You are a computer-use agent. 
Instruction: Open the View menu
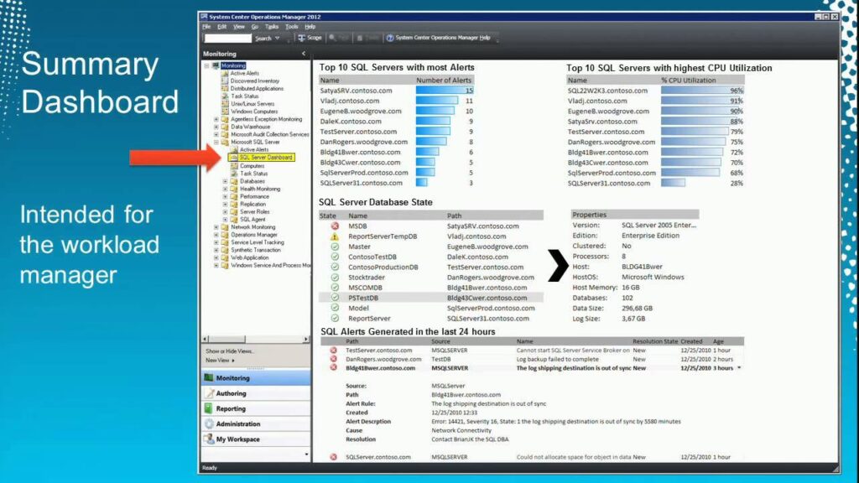(x=238, y=27)
